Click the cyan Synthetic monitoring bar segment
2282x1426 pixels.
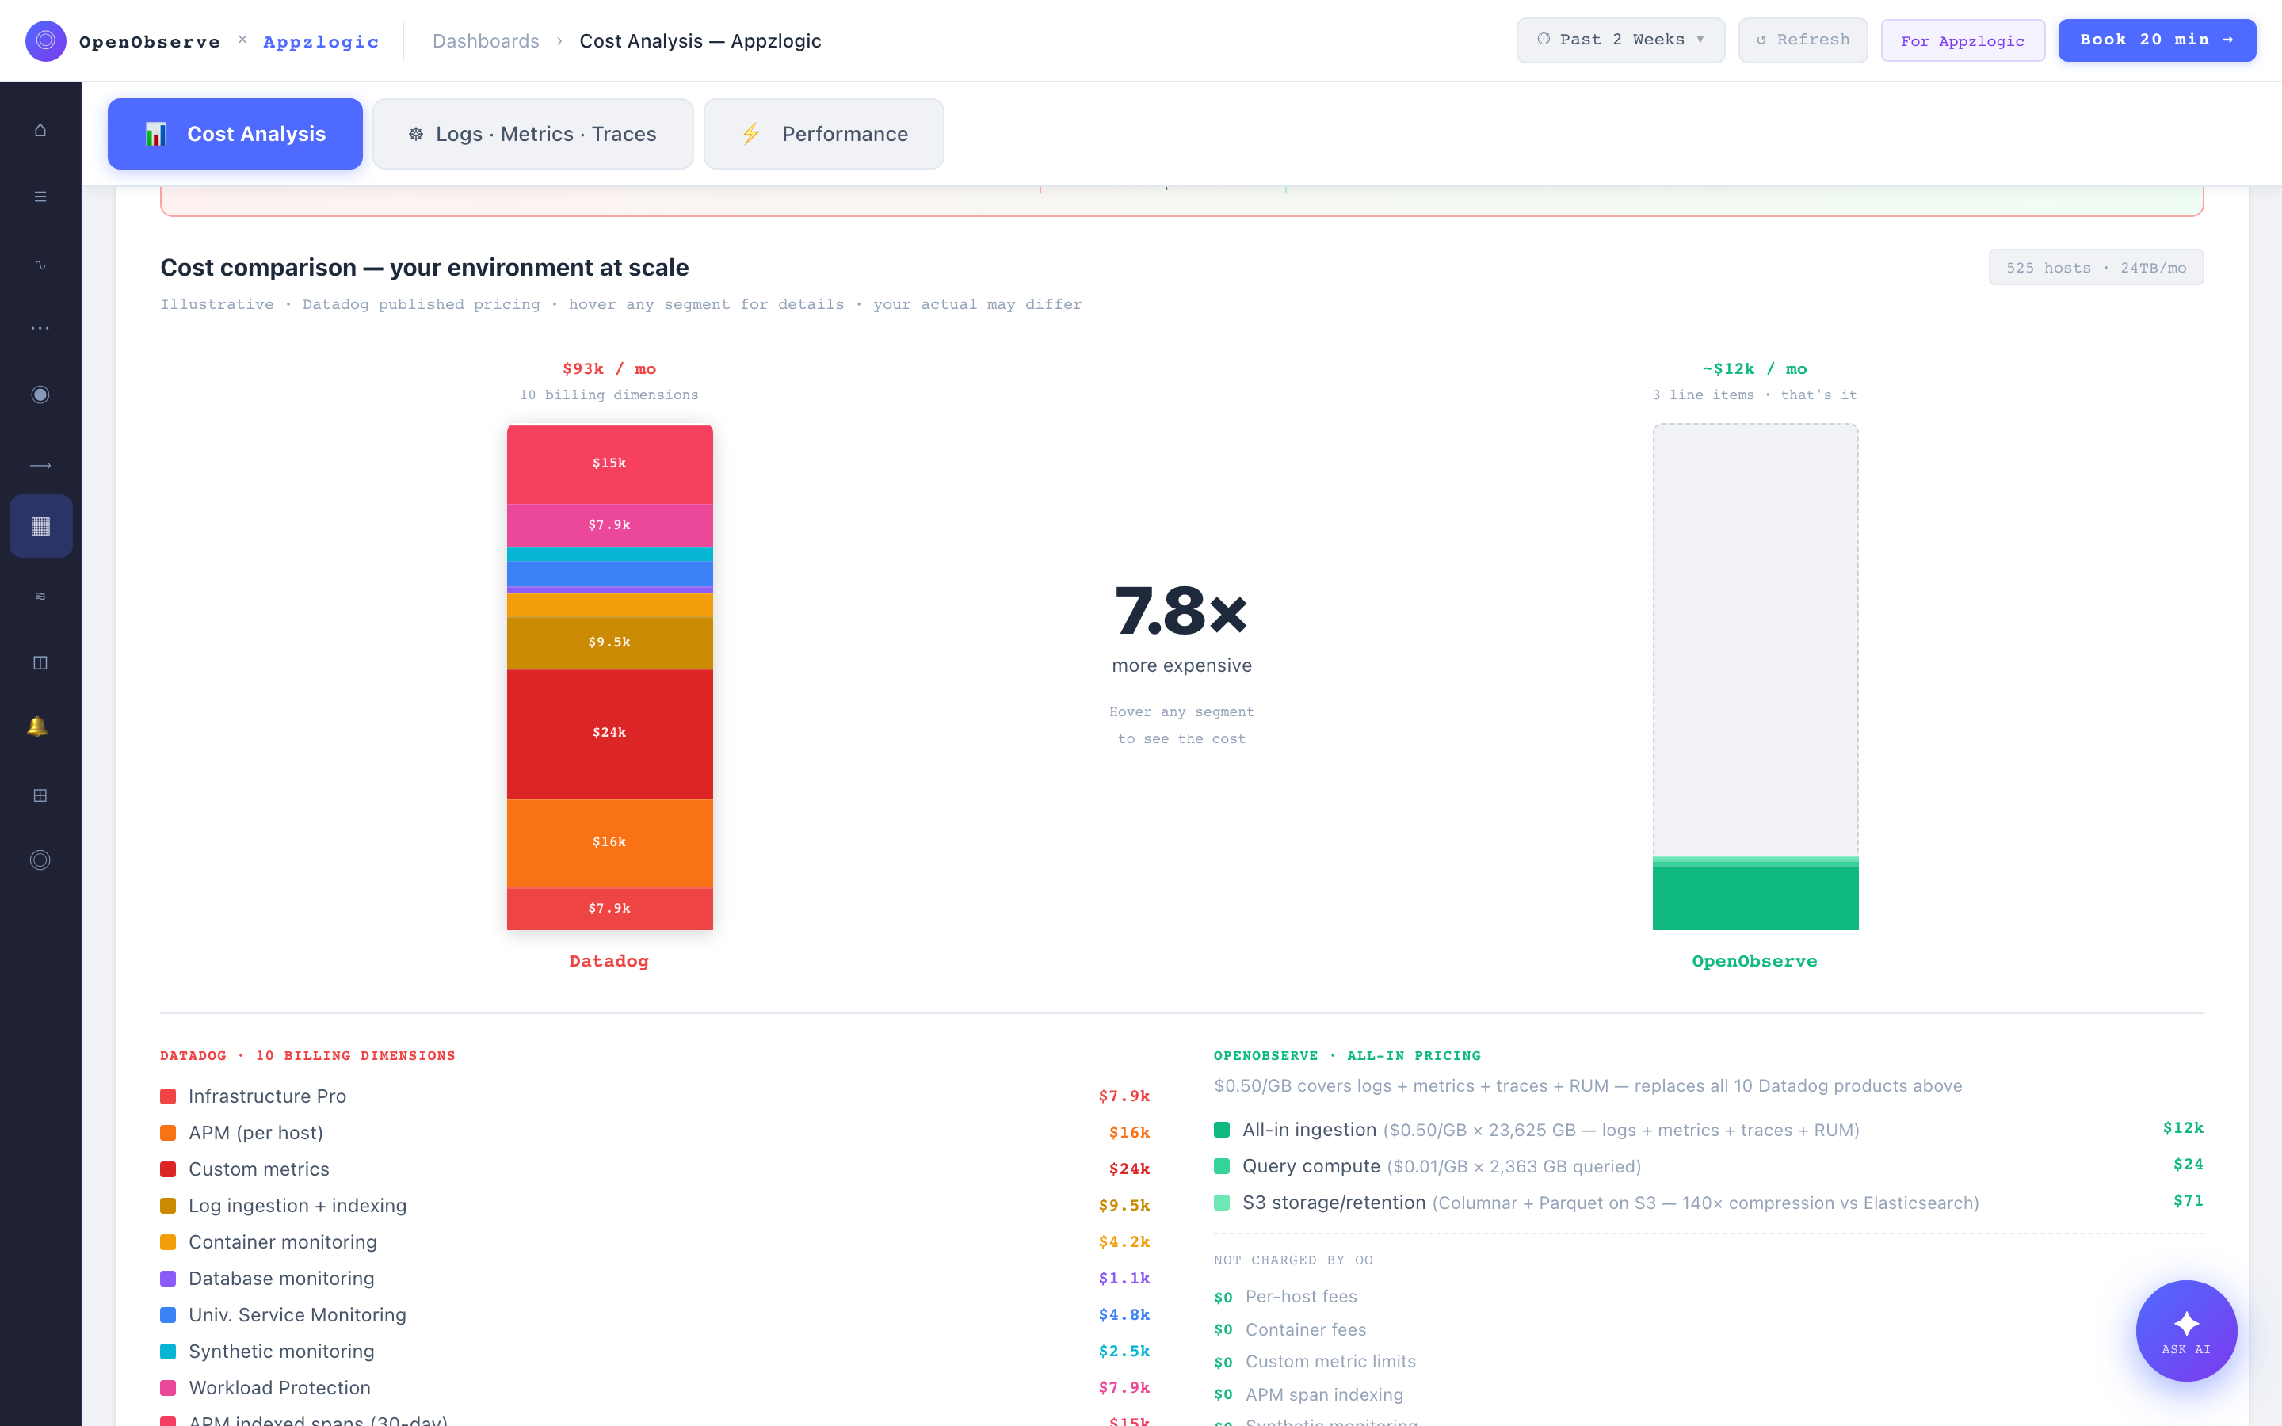coord(609,555)
